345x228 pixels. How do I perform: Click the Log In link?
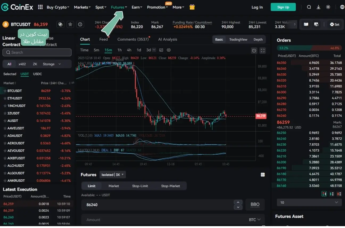tap(257, 7)
